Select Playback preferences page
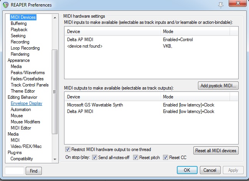 click(x=19, y=30)
